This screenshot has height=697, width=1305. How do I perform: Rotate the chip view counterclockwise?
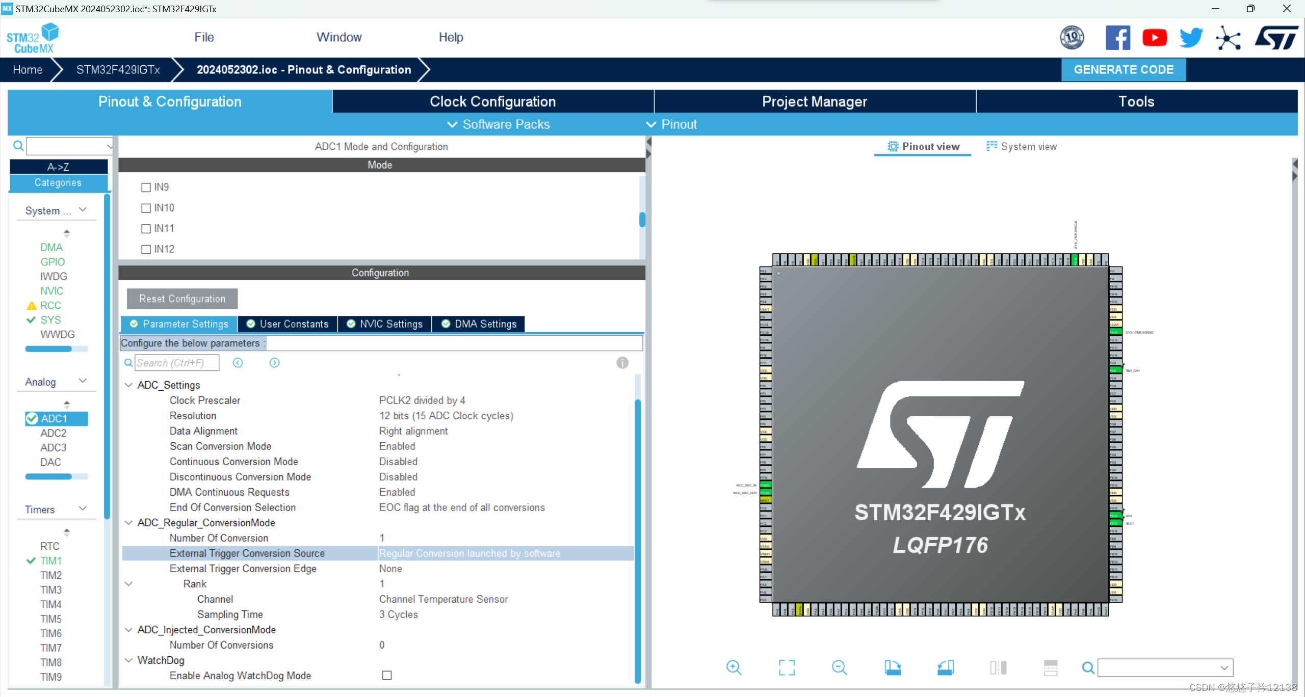946,667
